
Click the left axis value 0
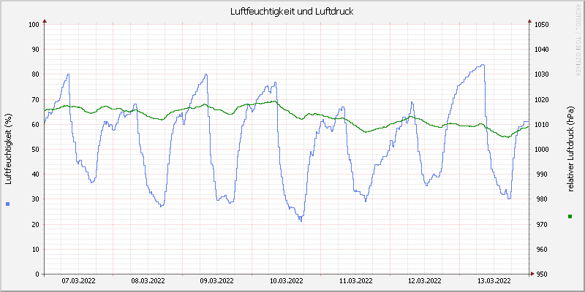coord(37,274)
